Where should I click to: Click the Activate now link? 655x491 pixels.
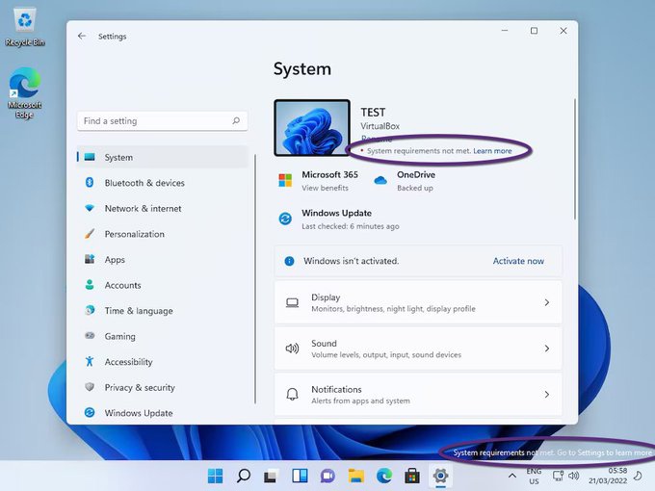[518, 261]
